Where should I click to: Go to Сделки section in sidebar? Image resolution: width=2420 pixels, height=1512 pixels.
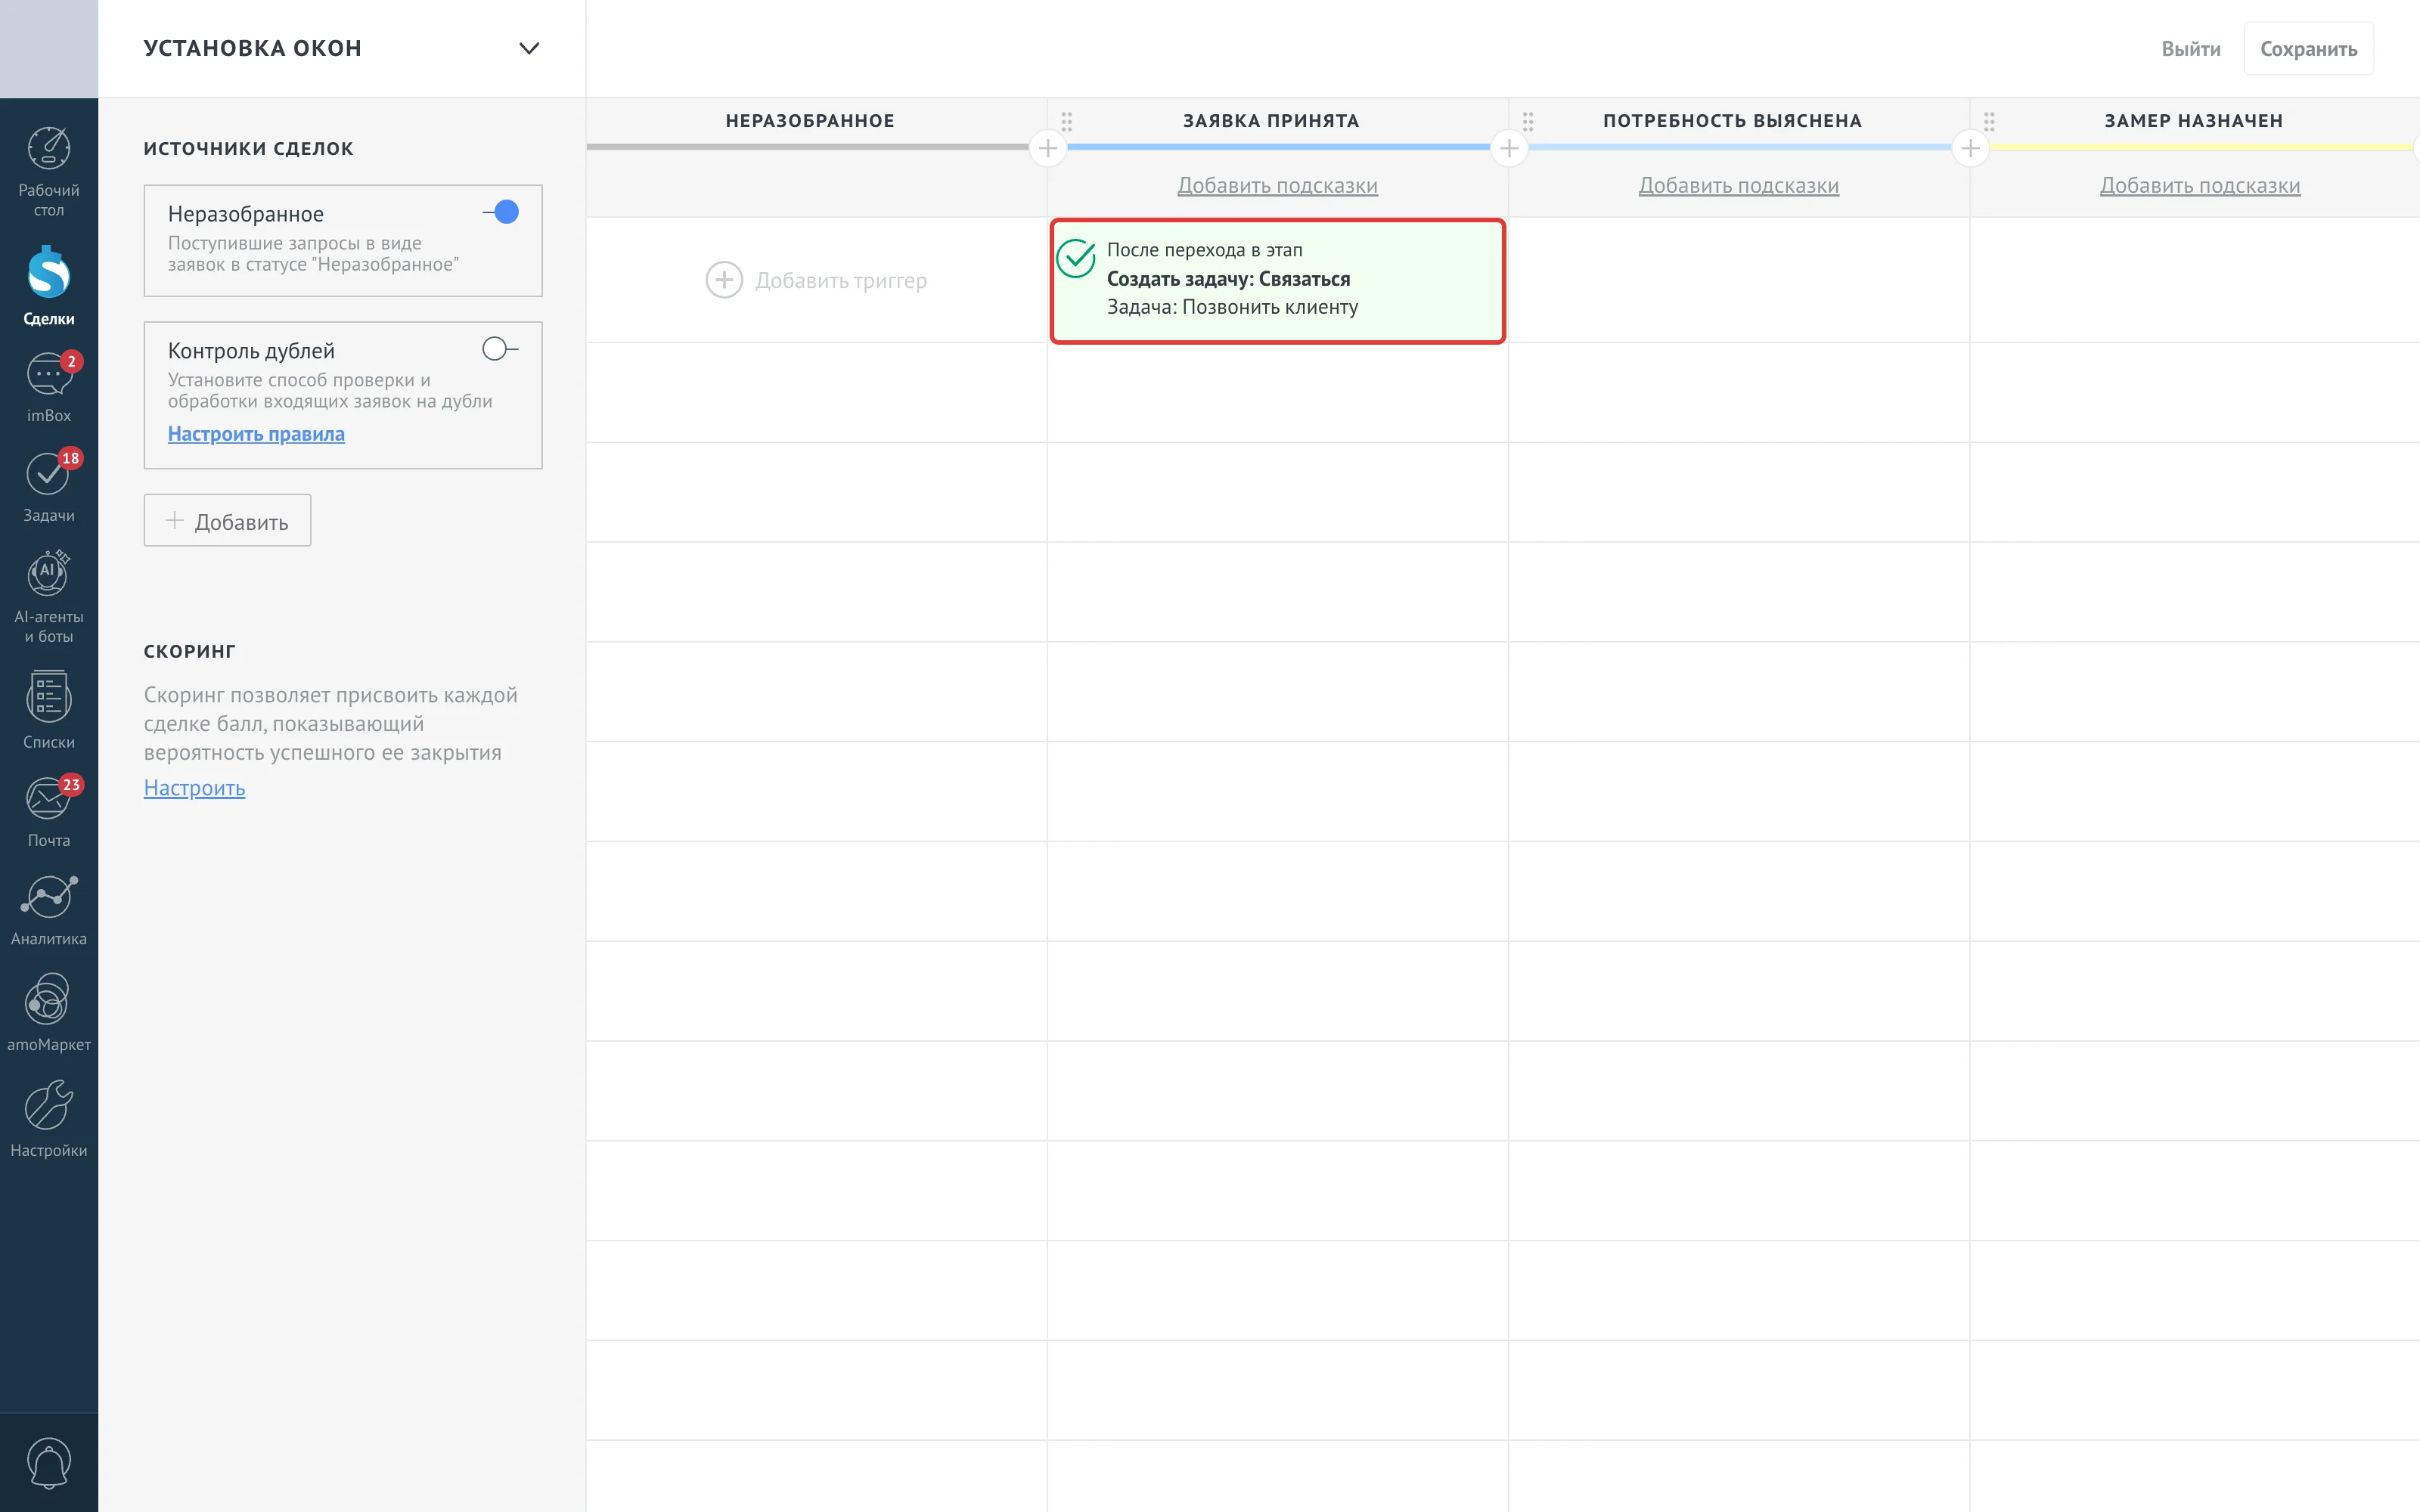click(x=48, y=285)
